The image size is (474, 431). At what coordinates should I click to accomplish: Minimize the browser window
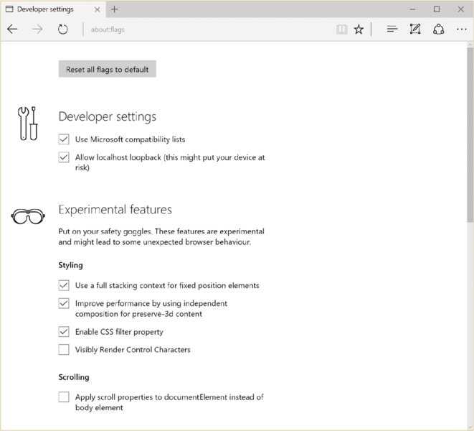click(x=412, y=9)
